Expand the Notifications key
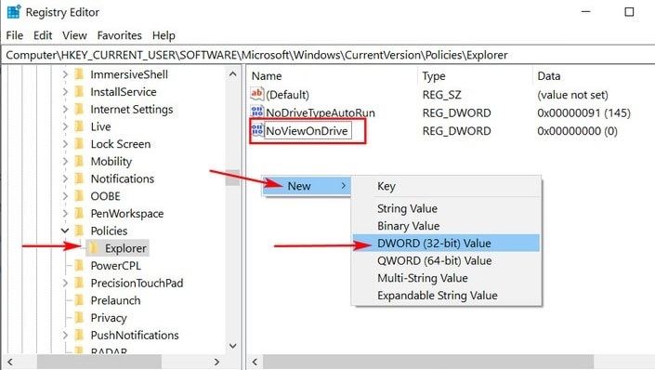Image resolution: width=655 pixels, height=370 pixels. point(65,178)
